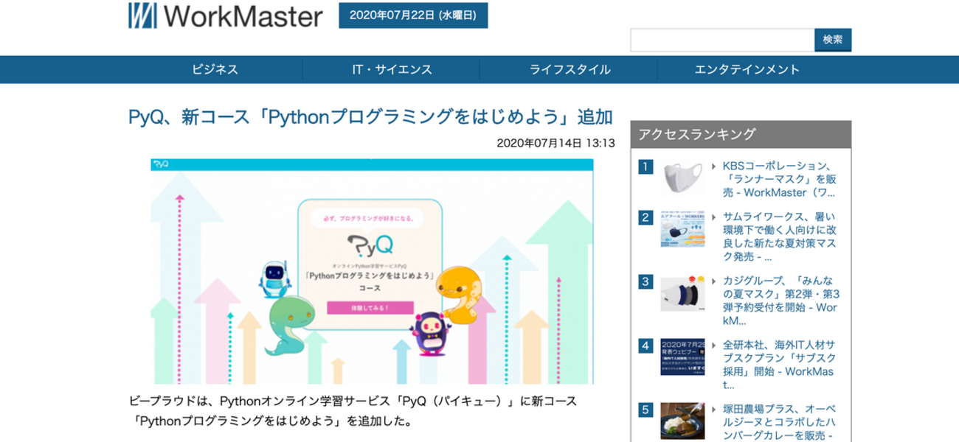Click the WorkMaster logo
The height and width of the screenshot is (442, 959).
point(226,15)
